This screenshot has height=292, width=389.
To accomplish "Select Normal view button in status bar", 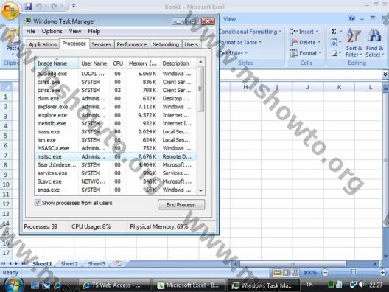I will [x=277, y=273].
